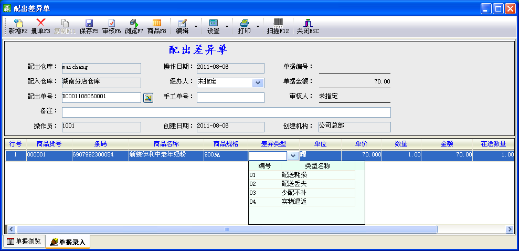
Task: Click the barcode cell 6907992300054
Action: [100, 155]
